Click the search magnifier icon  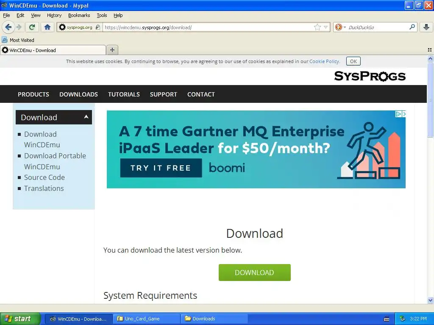tap(412, 27)
